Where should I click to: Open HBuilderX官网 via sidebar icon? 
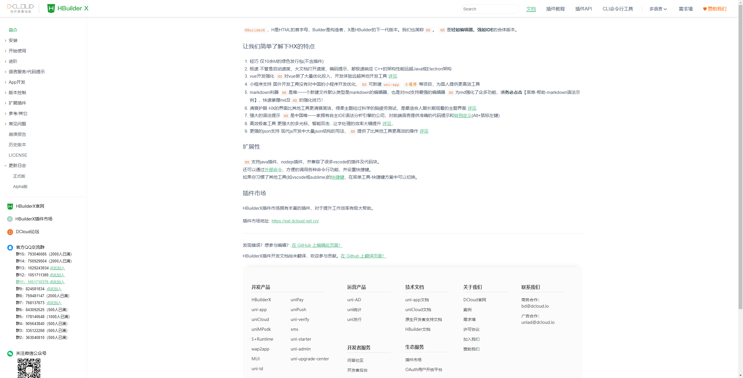pos(10,206)
